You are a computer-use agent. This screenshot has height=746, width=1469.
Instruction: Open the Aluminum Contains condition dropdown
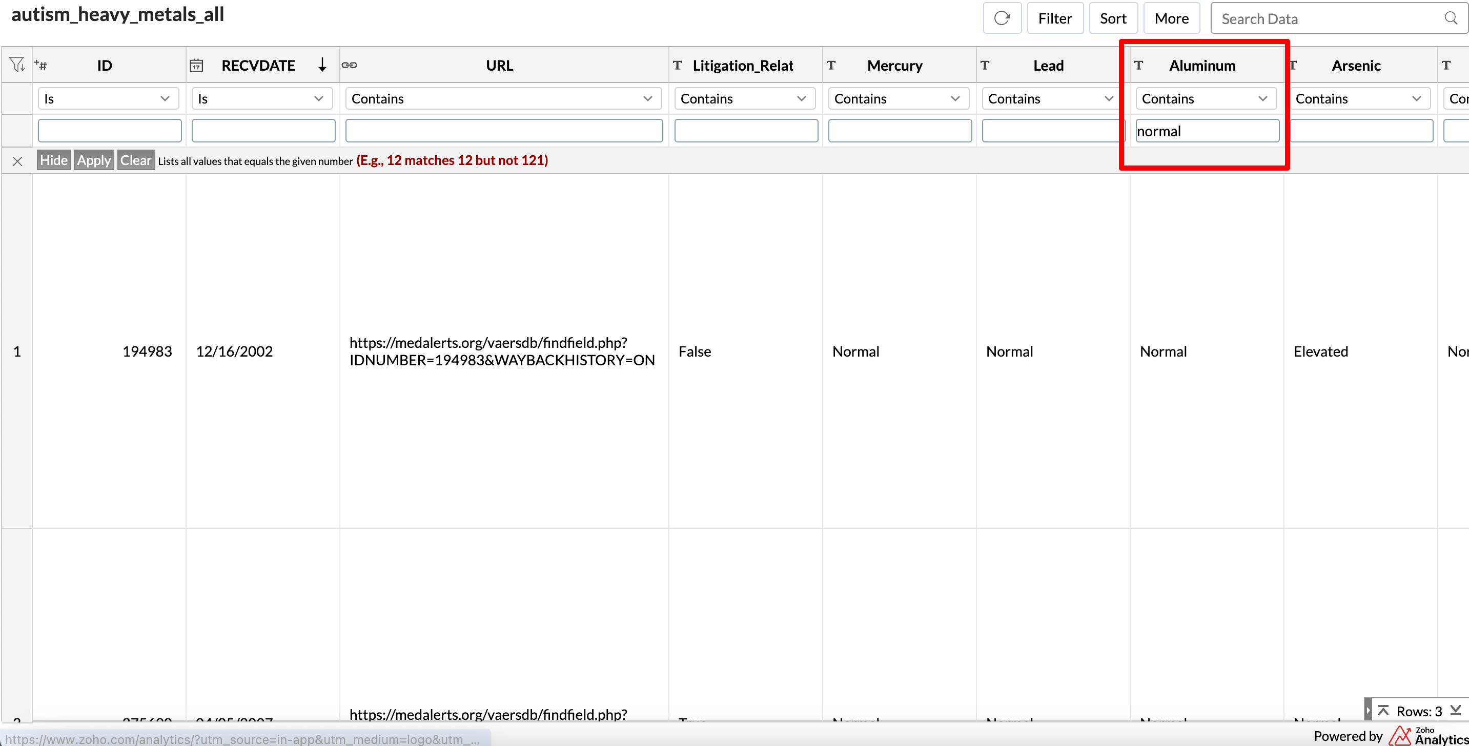click(1205, 98)
